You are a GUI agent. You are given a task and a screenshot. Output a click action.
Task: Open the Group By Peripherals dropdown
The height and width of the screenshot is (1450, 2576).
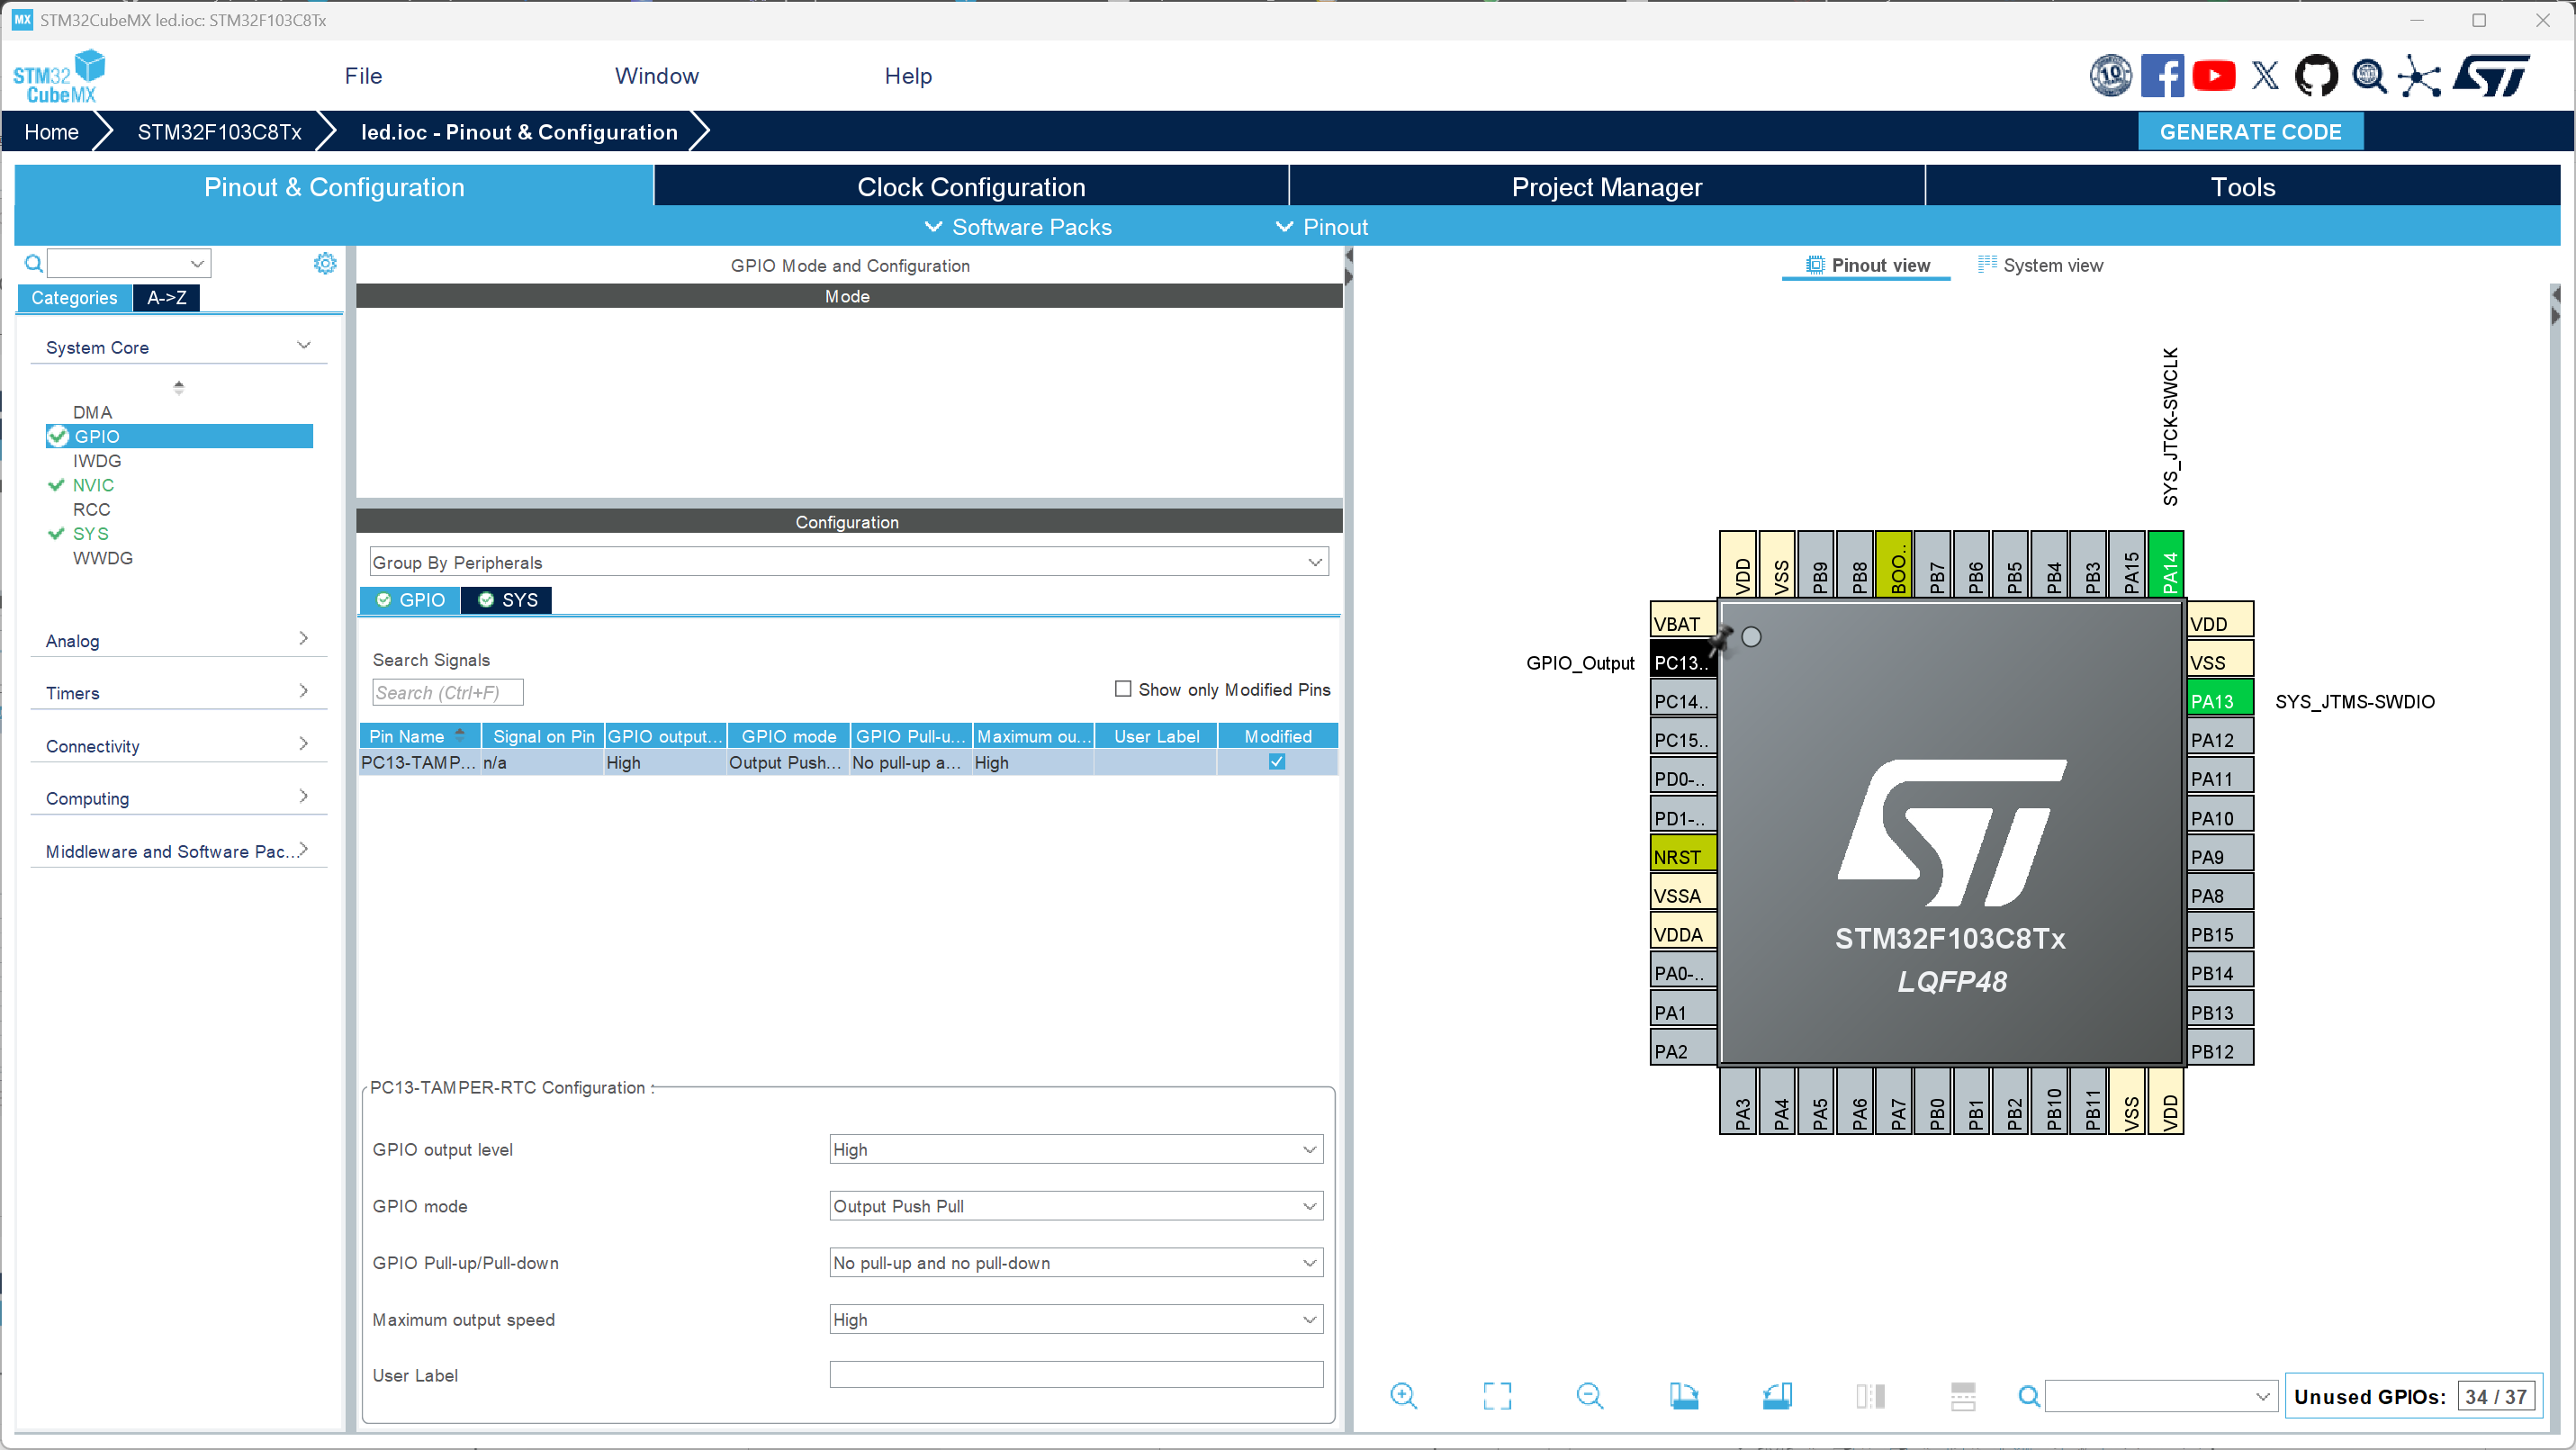coord(849,562)
